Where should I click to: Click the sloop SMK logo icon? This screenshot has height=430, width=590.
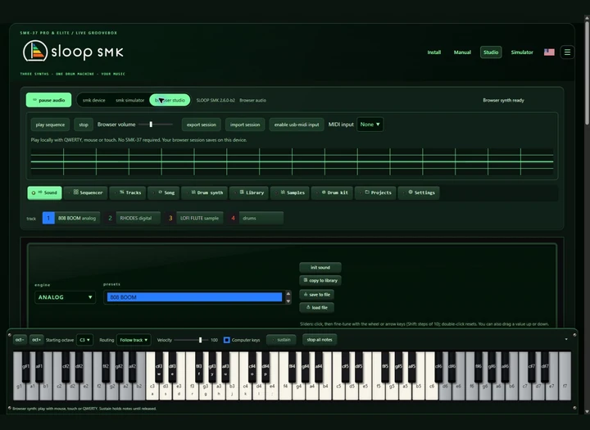(x=35, y=51)
